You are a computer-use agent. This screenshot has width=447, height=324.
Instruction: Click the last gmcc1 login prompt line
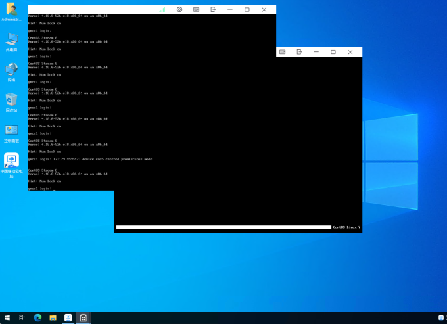click(x=41, y=189)
